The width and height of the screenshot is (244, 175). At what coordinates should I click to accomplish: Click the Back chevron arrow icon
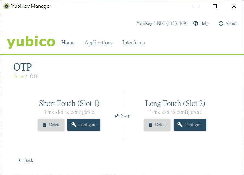[20, 160]
